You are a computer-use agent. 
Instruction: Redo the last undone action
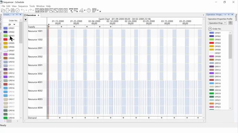pyautogui.click(x=30, y=10)
